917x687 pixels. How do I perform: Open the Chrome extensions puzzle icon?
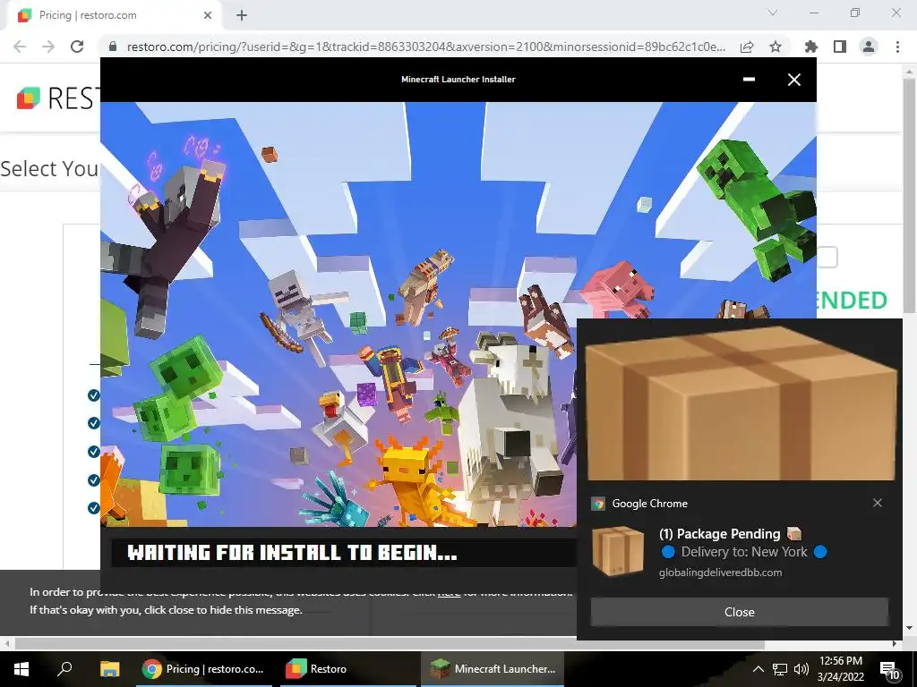point(811,47)
